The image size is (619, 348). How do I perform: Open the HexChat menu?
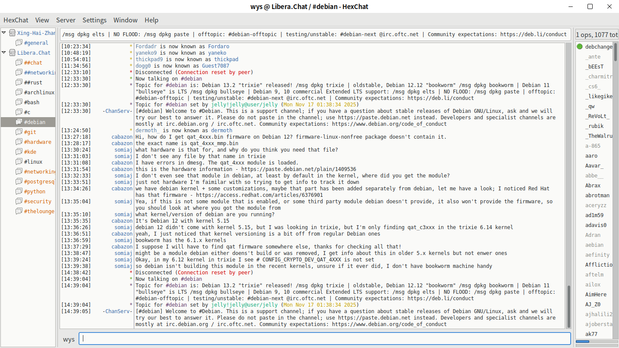pos(16,20)
